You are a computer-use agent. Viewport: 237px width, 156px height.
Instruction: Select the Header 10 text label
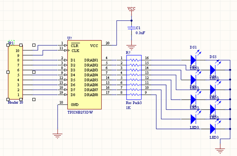(15, 102)
